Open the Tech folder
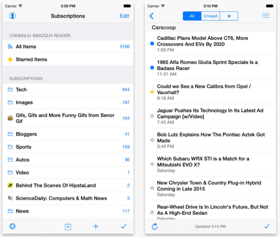 pyautogui.click(x=68, y=90)
